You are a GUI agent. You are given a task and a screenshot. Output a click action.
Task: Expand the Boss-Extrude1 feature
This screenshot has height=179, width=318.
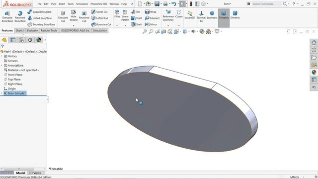click(x=1, y=93)
